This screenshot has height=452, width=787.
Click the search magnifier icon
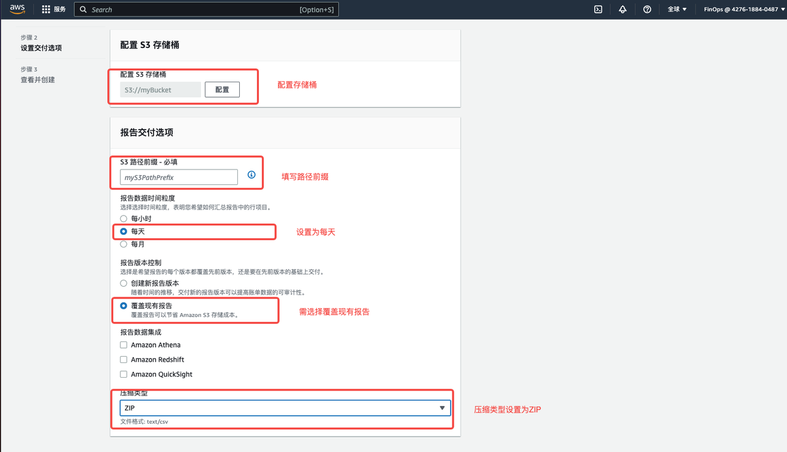point(84,9)
